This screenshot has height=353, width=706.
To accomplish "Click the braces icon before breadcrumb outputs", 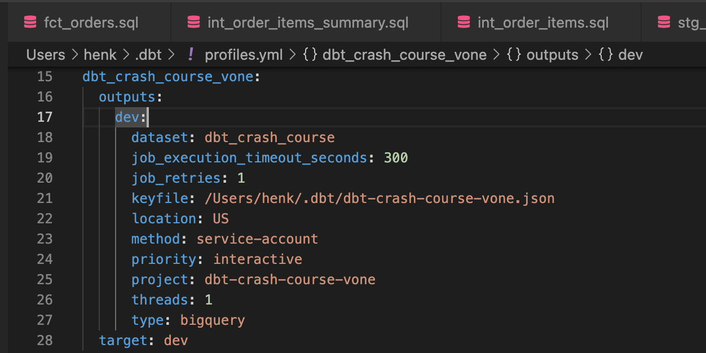I will [x=514, y=55].
